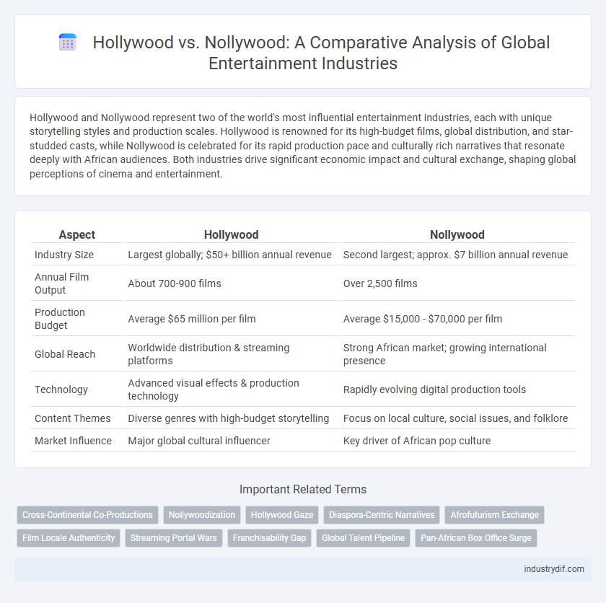Select the Annual Film Output row label

(x=62, y=283)
